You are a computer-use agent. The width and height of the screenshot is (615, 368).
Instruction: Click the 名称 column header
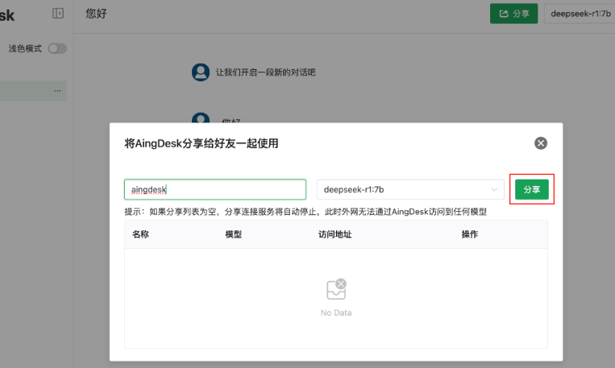pyautogui.click(x=140, y=234)
